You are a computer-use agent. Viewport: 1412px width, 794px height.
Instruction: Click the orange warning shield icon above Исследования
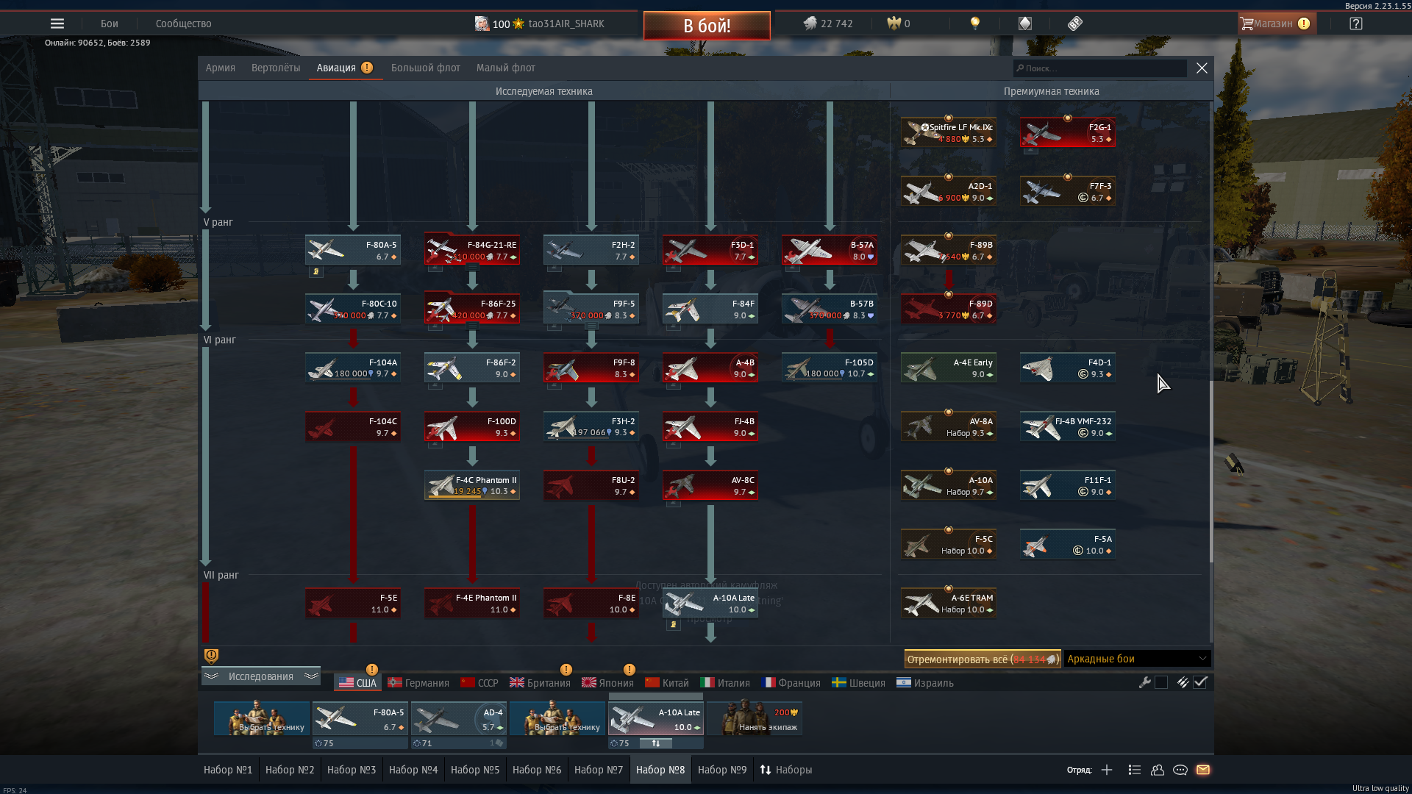coord(211,656)
